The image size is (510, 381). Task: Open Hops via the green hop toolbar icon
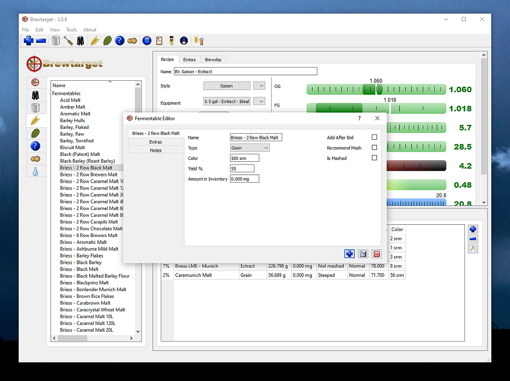[x=107, y=41]
